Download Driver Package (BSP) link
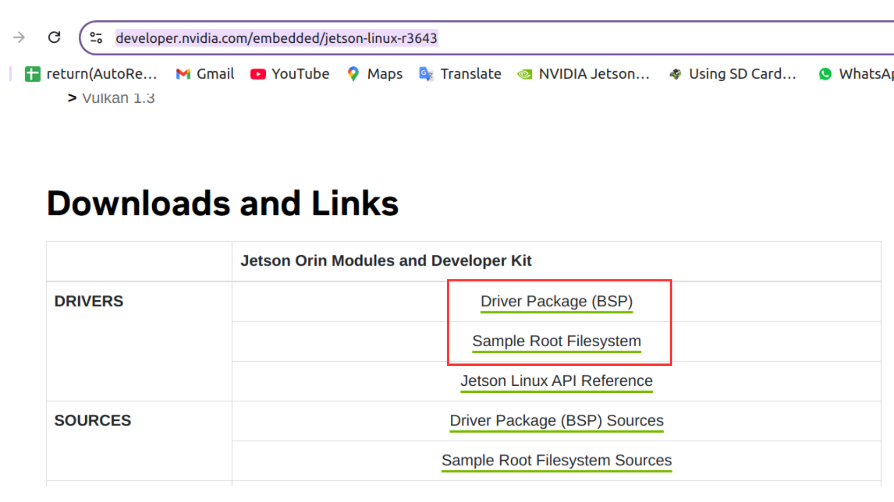Screen dimensions: 894x502 [x=556, y=302]
